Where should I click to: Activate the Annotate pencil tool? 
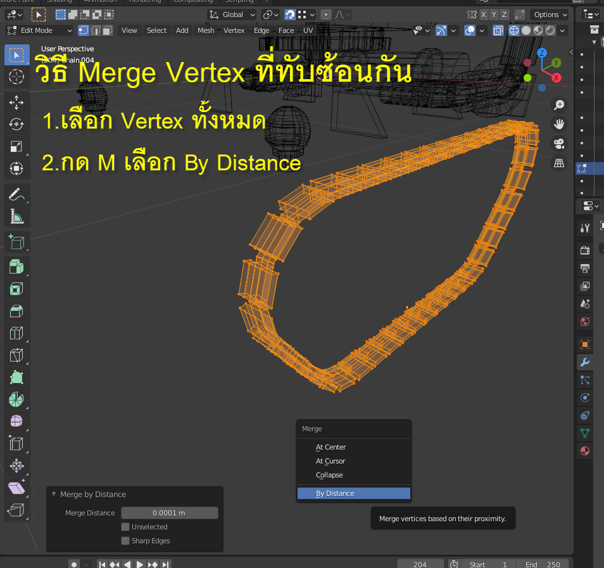pyautogui.click(x=16, y=194)
